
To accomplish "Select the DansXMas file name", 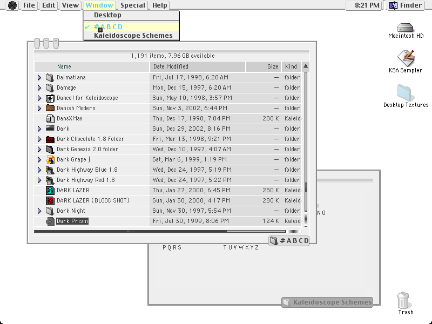I will tap(70, 118).
